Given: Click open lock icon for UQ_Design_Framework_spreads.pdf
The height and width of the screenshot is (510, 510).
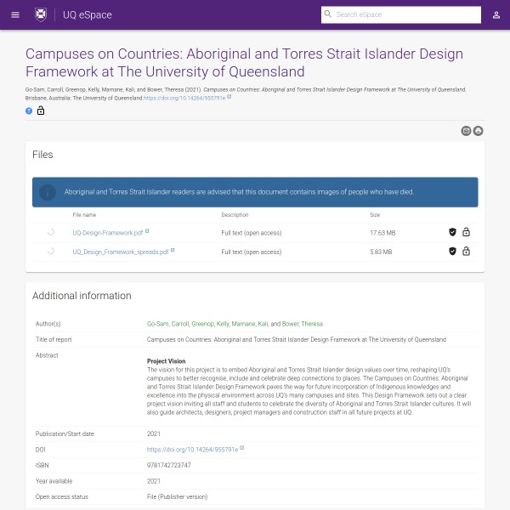Looking at the screenshot, I should (466, 252).
